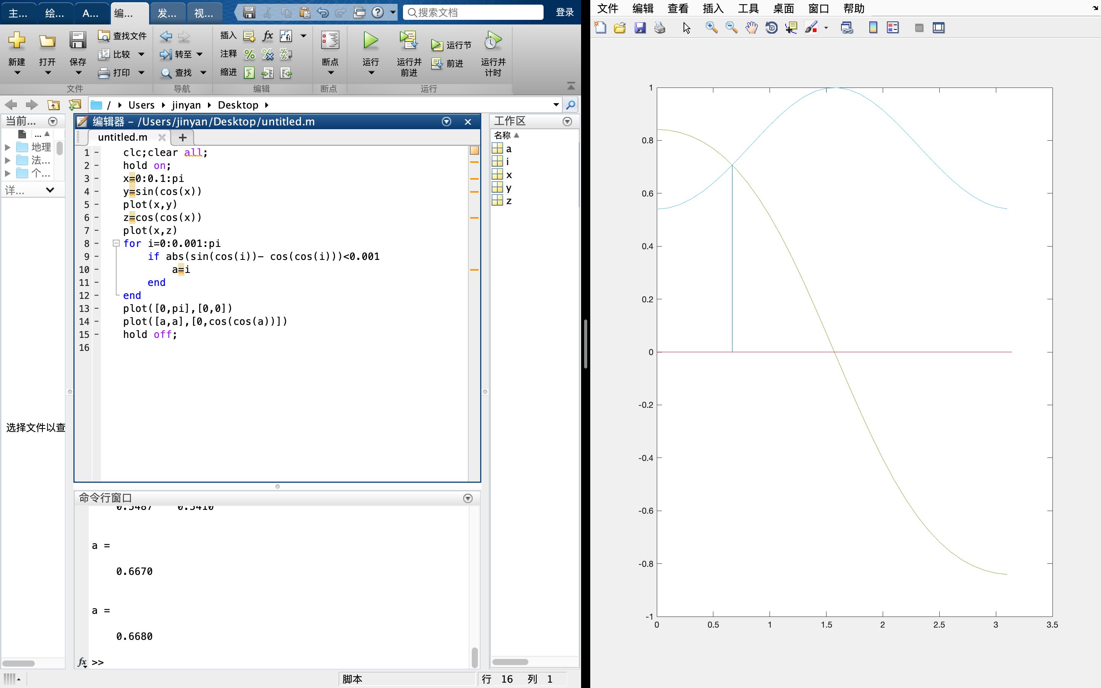Open the address path dropdown arrow
Viewport: 1101px width, 688px height.
[x=556, y=105]
